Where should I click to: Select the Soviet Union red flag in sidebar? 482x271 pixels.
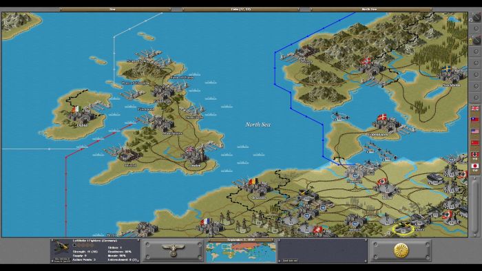click(475, 142)
